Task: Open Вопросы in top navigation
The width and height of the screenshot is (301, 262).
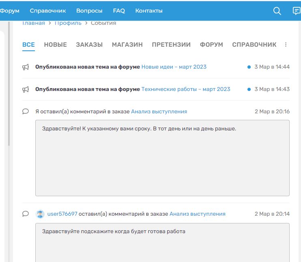Action: 89,11
